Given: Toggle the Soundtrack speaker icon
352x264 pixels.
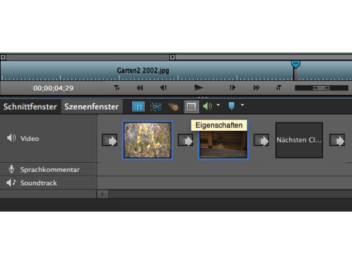Looking at the screenshot, I should pyautogui.click(x=11, y=183).
